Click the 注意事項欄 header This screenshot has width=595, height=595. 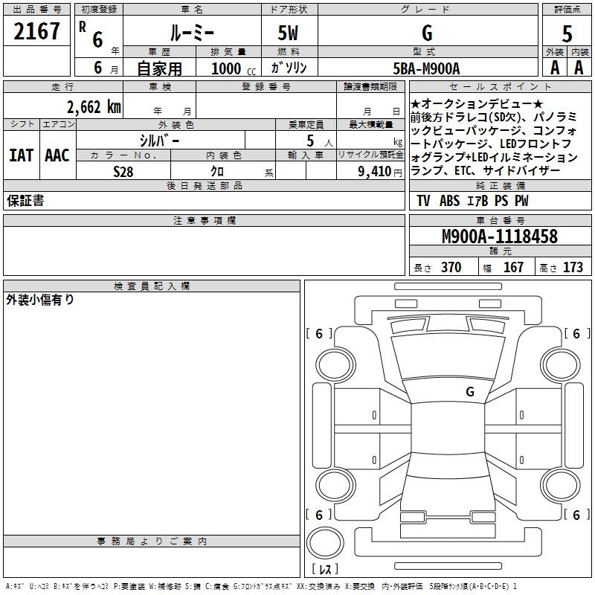pyautogui.click(x=204, y=220)
